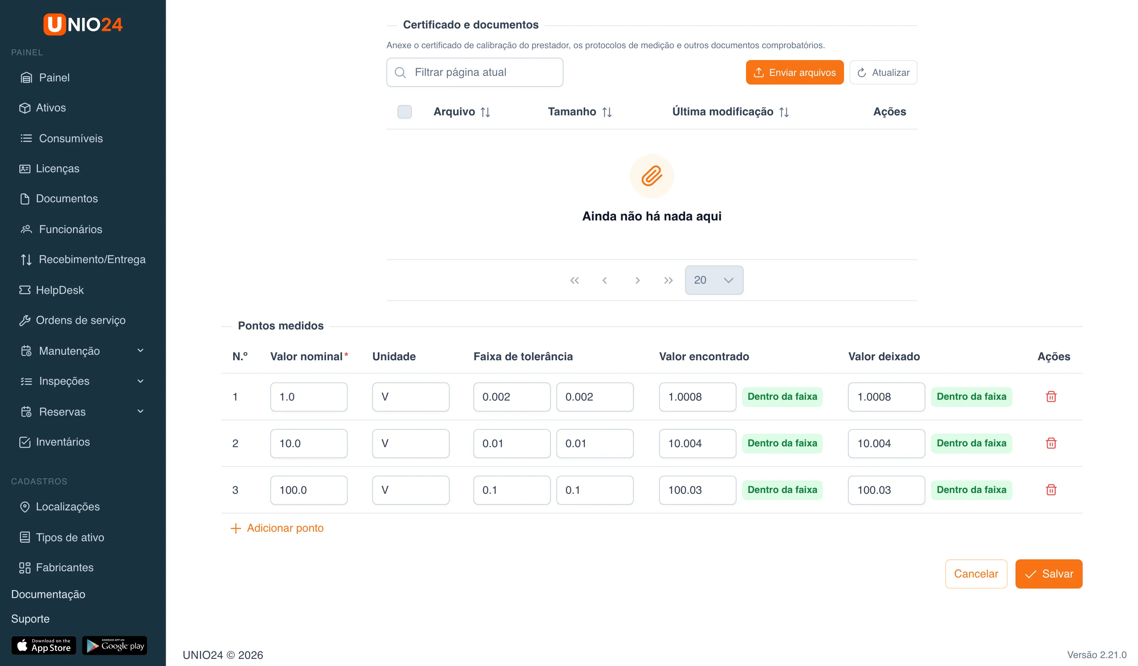
Task: Expand the Reservas menu
Action: [83, 411]
